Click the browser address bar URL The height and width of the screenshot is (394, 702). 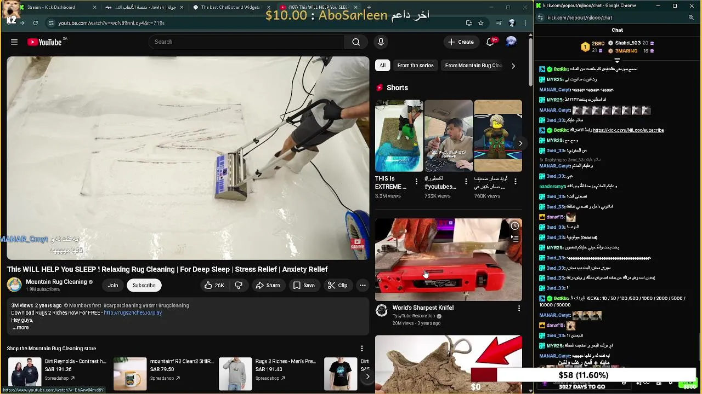[x=111, y=23]
